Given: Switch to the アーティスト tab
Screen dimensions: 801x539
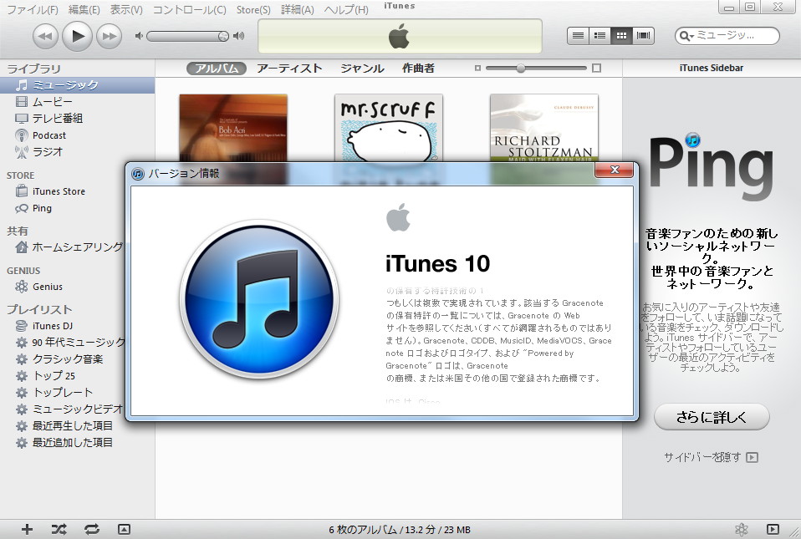Looking at the screenshot, I should pyautogui.click(x=289, y=69).
